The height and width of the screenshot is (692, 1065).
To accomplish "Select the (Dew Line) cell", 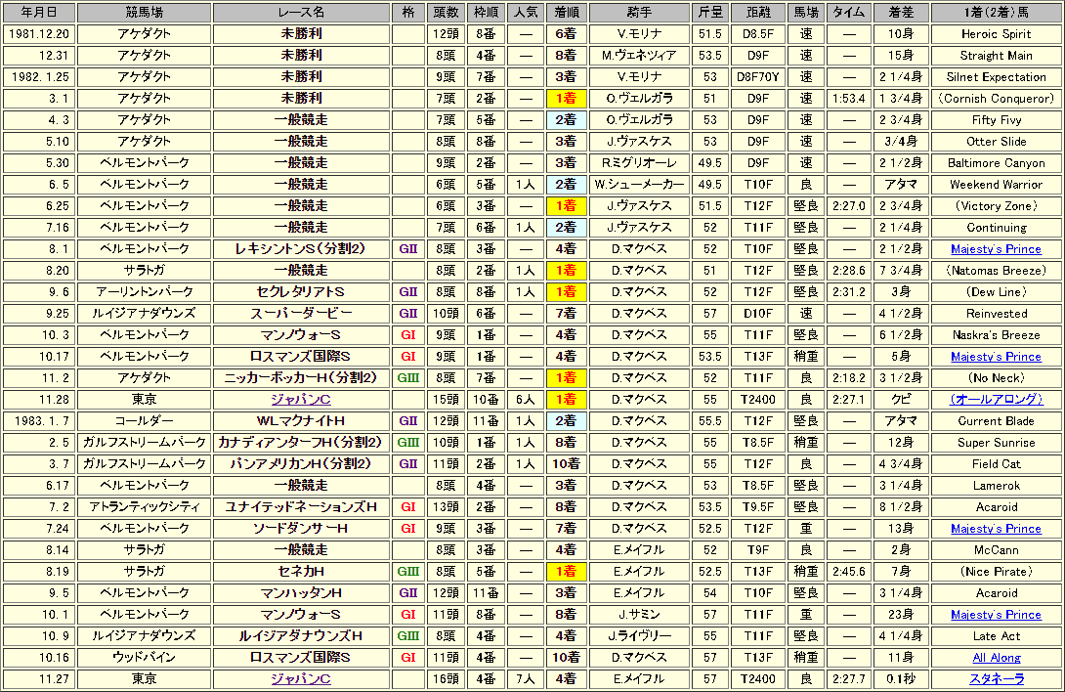I will pos(997,291).
